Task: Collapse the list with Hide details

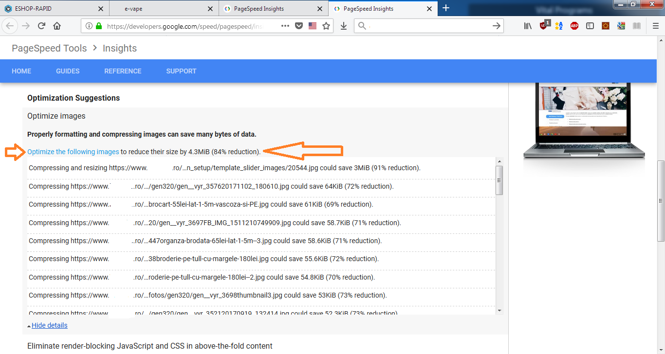Action: [49, 325]
